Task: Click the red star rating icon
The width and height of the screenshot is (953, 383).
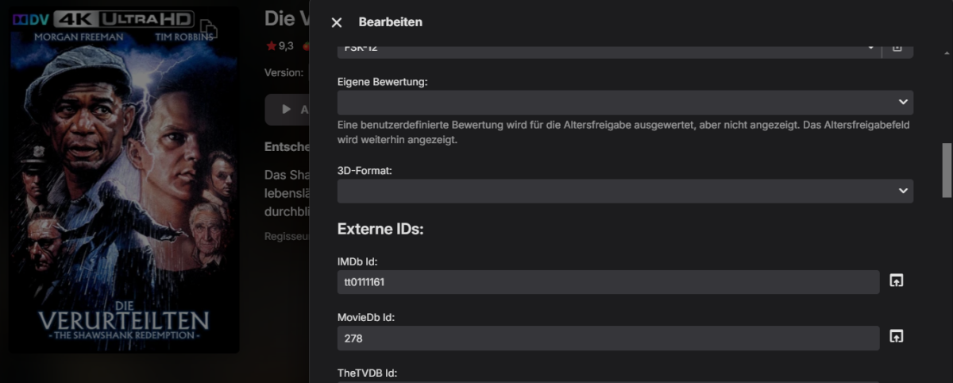Action: click(271, 46)
